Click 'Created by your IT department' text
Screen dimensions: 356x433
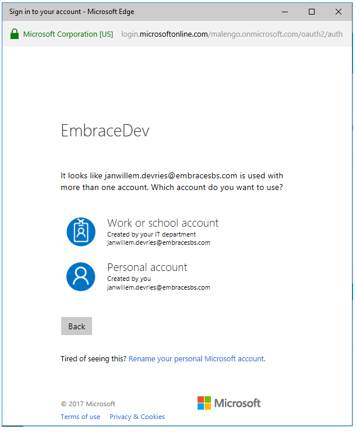[151, 234]
